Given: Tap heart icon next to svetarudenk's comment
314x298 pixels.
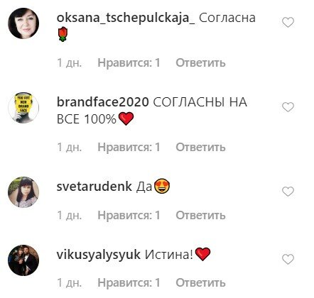Looking at the screenshot, I should pyautogui.click(x=288, y=192).
